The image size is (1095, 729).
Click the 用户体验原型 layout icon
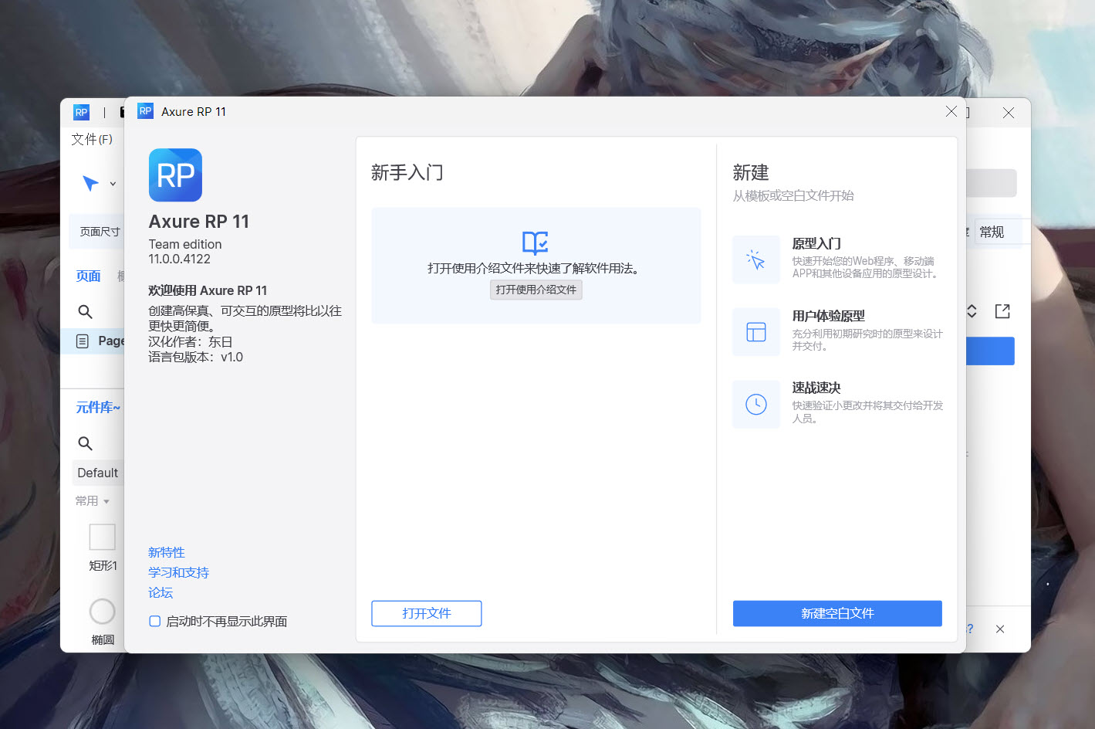click(755, 332)
